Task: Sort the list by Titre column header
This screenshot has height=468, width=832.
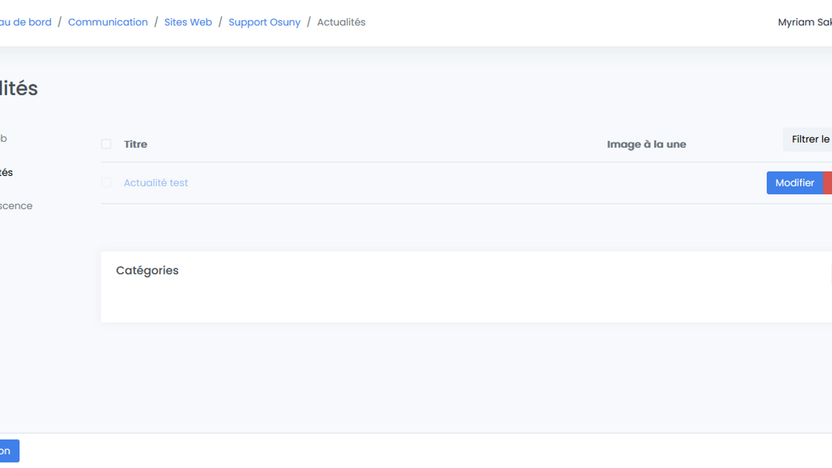Action: point(135,144)
